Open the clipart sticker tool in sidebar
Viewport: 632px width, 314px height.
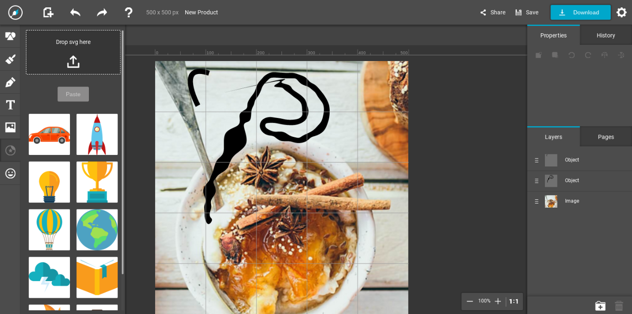(10, 150)
